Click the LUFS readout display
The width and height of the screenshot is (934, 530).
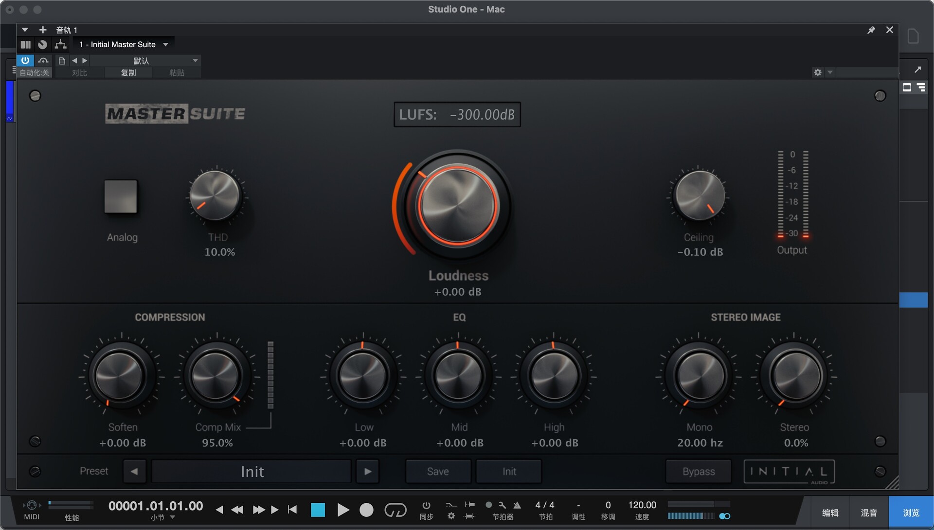[x=457, y=115]
